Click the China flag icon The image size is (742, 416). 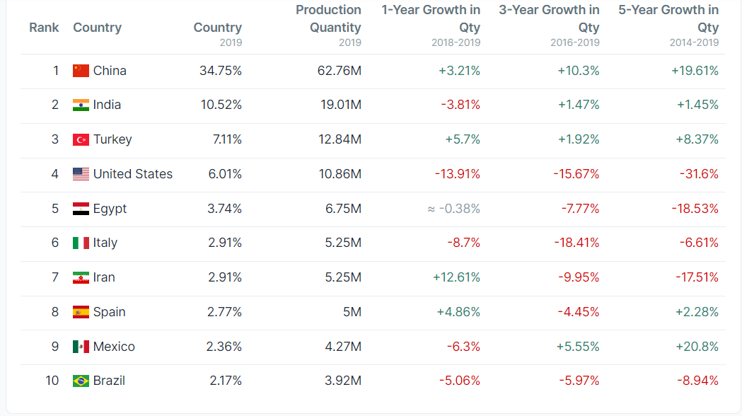tap(81, 71)
